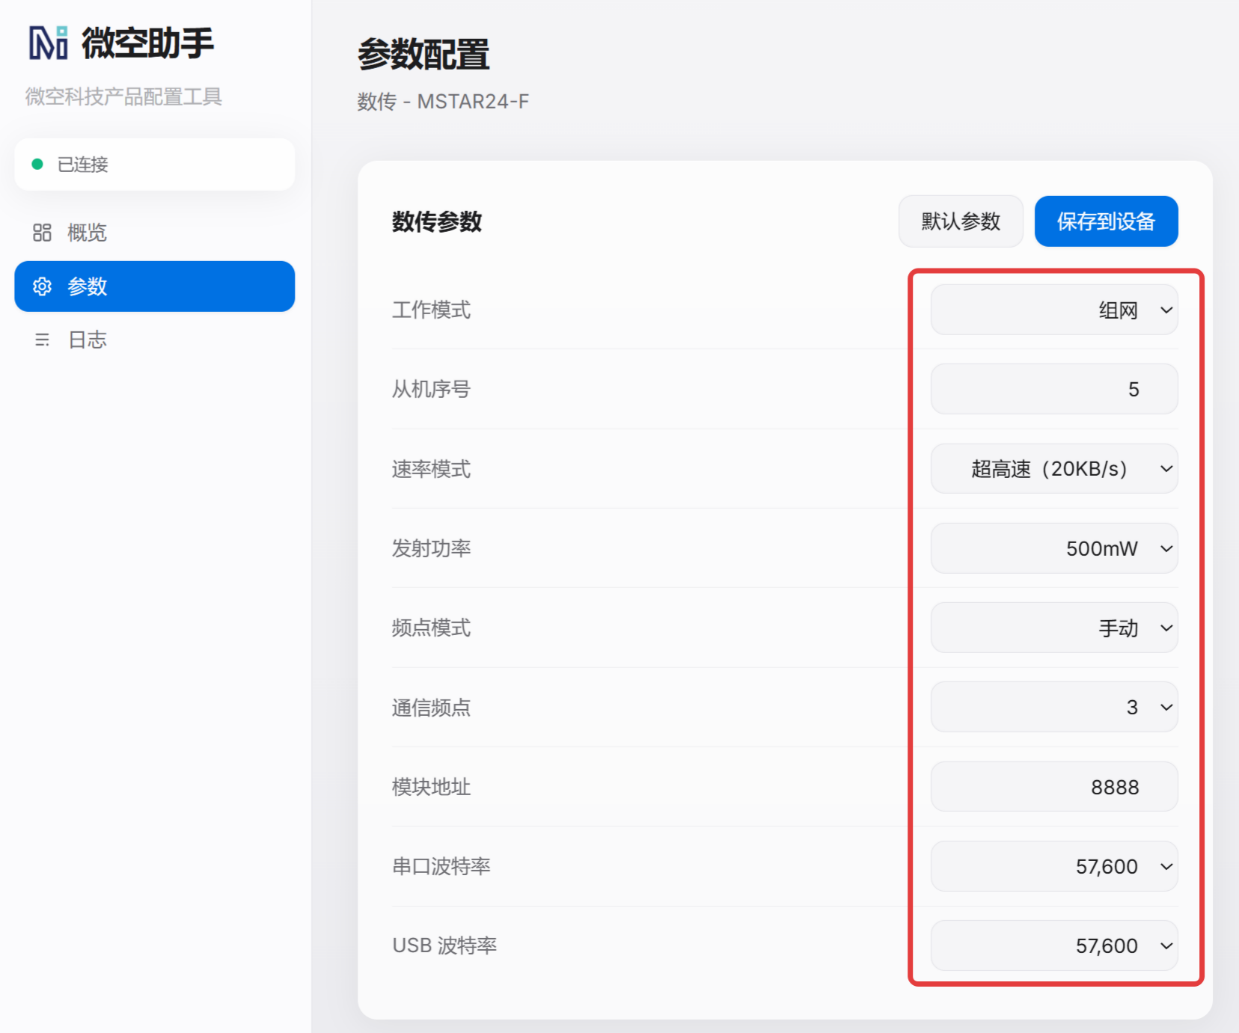Open the 速率模式 dropdown

pyautogui.click(x=1054, y=469)
